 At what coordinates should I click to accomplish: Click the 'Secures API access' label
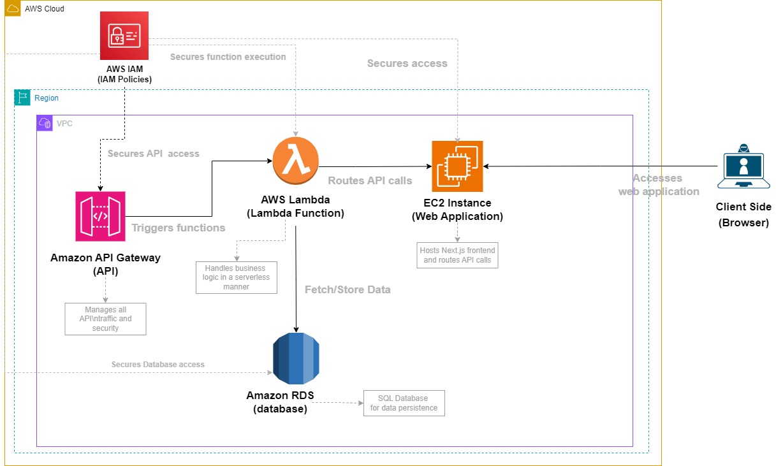[153, 154]
